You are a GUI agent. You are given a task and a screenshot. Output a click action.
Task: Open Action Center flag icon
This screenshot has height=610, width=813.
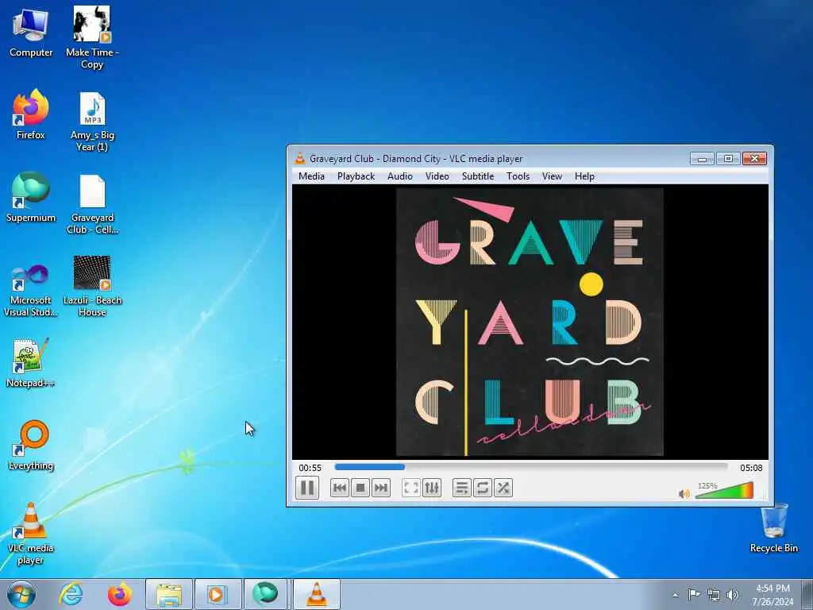tap(693, 595)
